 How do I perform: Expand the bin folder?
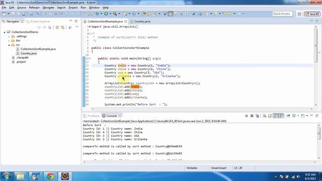[x=9, y=41]
